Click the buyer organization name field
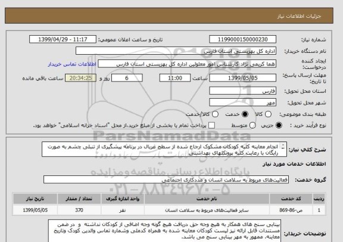Viewport: 343px width, 242px height. pos(176,51)
